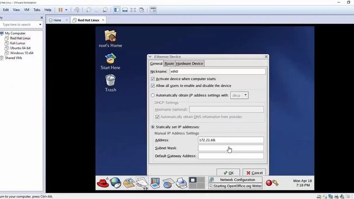
Task: Open the Red Hat main menu
Action: pyautogui.click(x=103, y=183)
